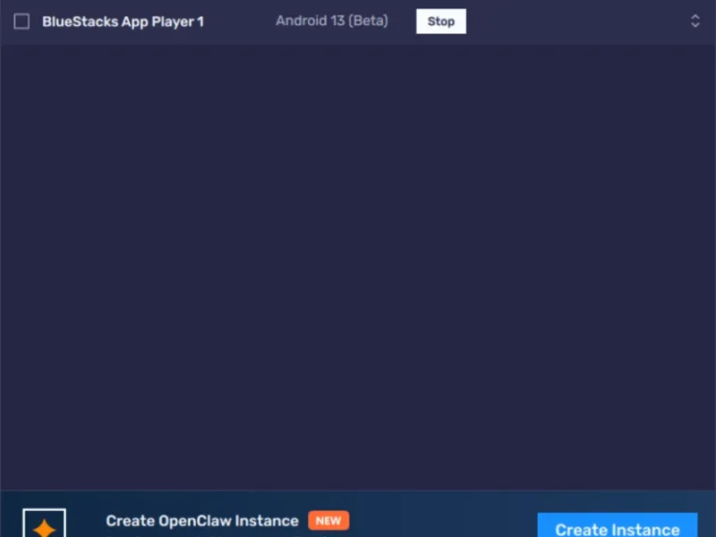Click the Create Instance button
The height and width of the screenshot is (537, 716).
[x=618, y=526]
